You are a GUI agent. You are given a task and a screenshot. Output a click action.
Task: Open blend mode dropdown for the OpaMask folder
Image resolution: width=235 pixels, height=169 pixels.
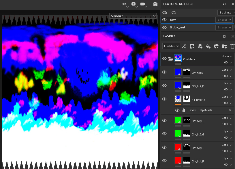pos(227,56)
